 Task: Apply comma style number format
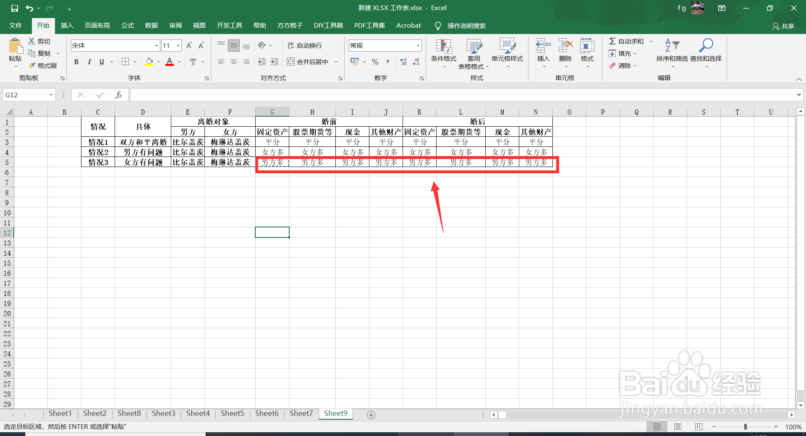(x=387, y=62)
